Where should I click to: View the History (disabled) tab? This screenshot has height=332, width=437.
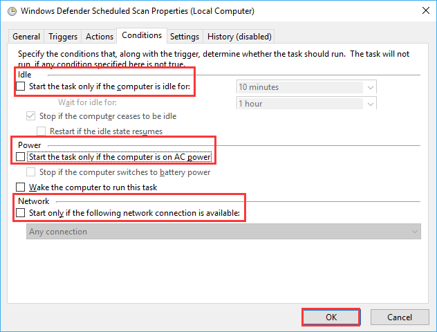pyautogui.click(x=239, y=37)
